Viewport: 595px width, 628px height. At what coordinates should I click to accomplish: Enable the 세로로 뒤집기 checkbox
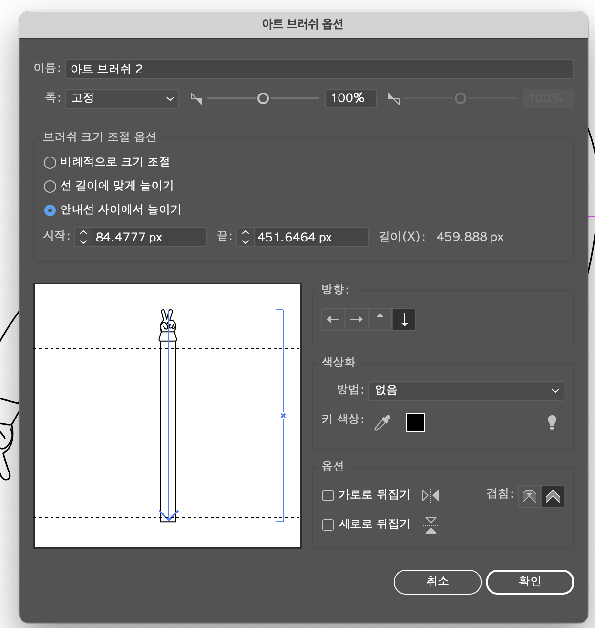coord(328,524)
